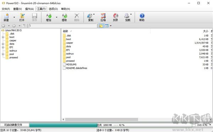
Task: Click the bootable image status label
Action: (x=13, y=125)
